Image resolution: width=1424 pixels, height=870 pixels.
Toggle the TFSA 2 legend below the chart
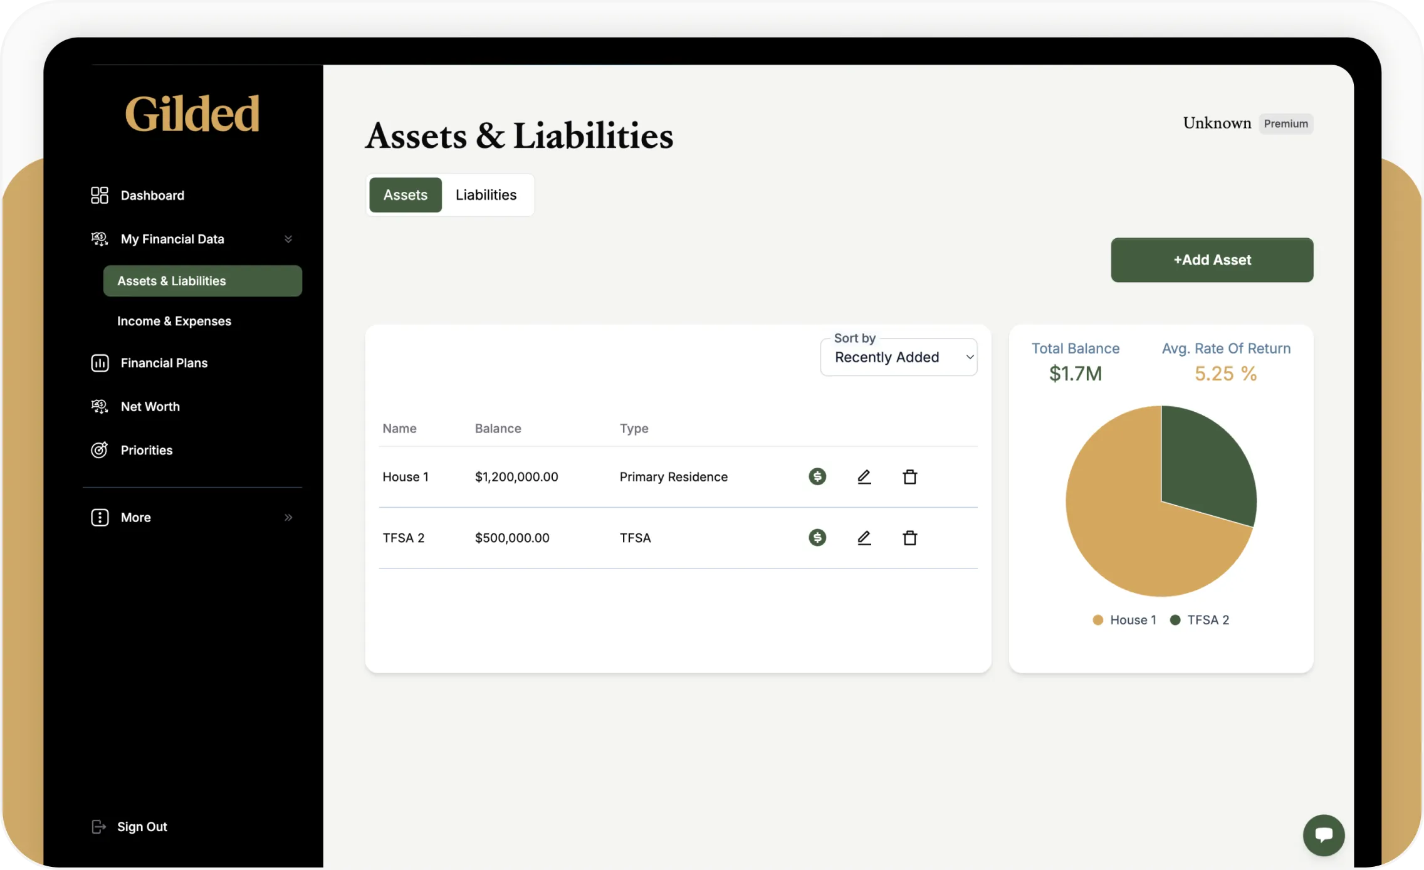tap(1200, 619)
